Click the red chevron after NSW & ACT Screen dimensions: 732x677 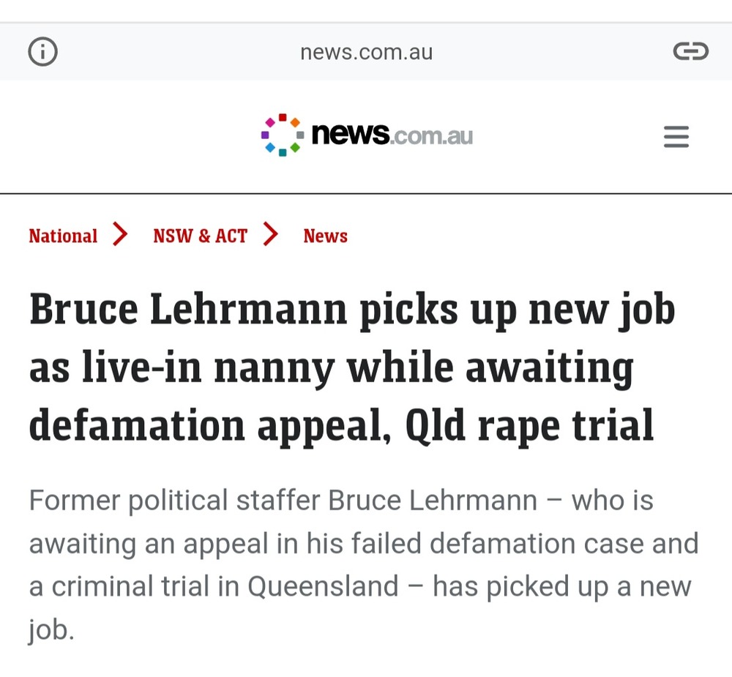coord(271,234)
